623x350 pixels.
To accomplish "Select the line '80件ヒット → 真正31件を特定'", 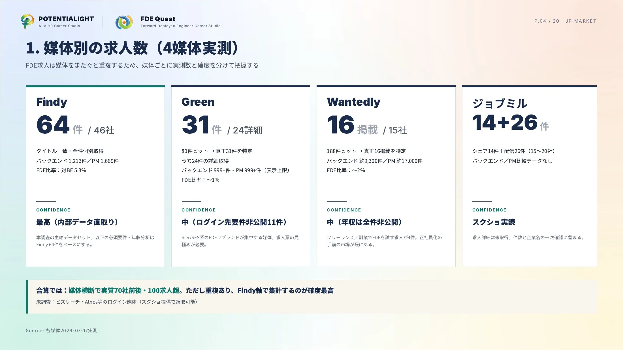I will click(x=217, y=151).
